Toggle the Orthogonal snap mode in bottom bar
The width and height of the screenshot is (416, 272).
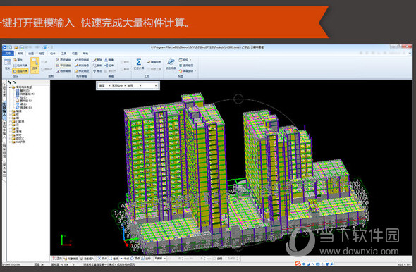[x=57, y=259]
